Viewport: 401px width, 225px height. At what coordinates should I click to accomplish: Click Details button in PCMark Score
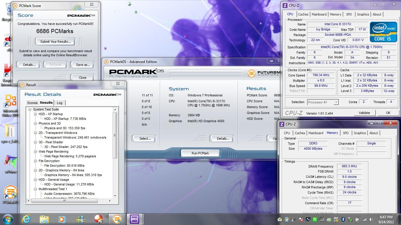pos(29,65)
